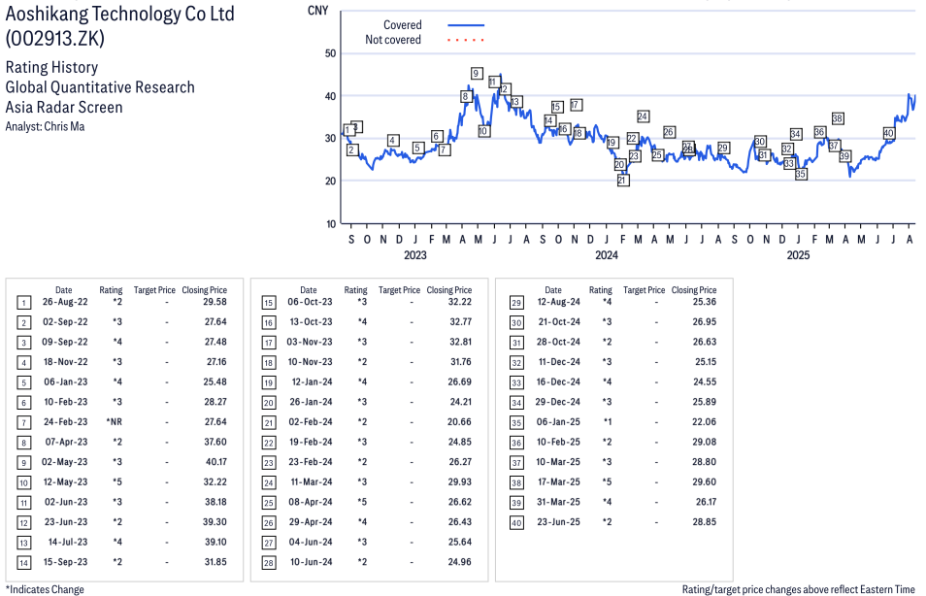Click the CNY axis unit label

coord(317,11)
